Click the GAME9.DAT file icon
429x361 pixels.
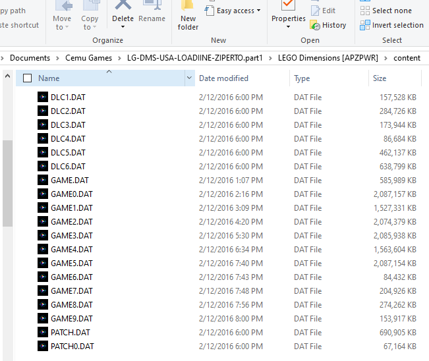(x=43, y=318)
